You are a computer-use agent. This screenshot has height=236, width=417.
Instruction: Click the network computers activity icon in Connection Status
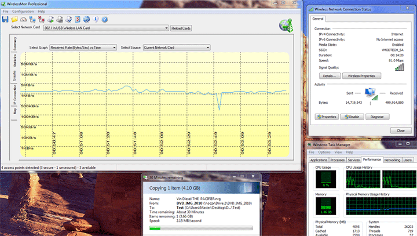click(371, 94)
